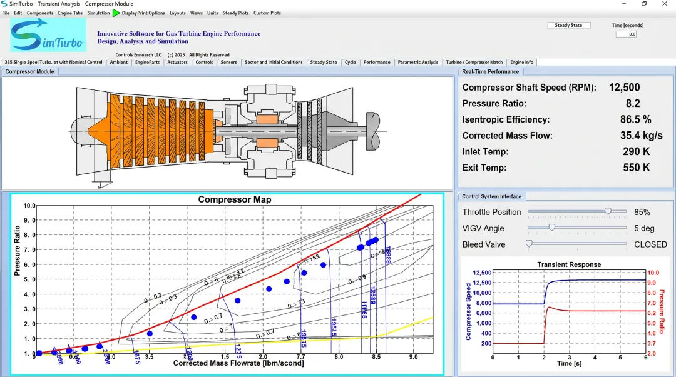
Task: Switch to the Actuators tab
Action: coord(177,62)
